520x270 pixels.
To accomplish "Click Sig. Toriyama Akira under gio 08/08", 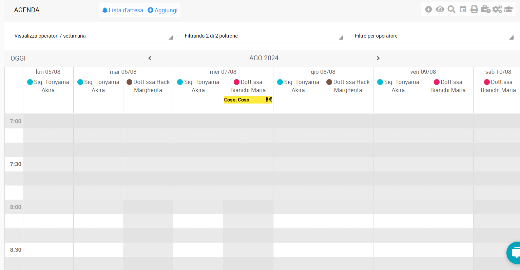I will click(x=298, y=86).
